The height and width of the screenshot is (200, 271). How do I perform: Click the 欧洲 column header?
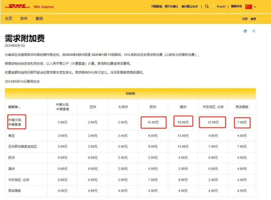tap(153, 107)
